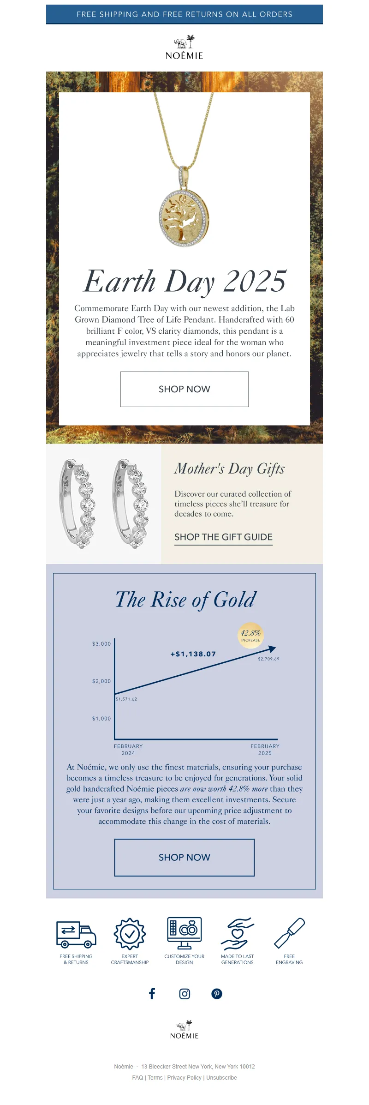Open the Terms footer link

155,1078
